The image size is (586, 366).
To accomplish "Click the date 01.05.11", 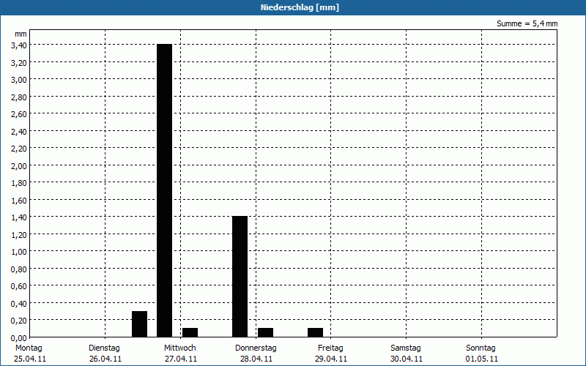I will (482, 359).
